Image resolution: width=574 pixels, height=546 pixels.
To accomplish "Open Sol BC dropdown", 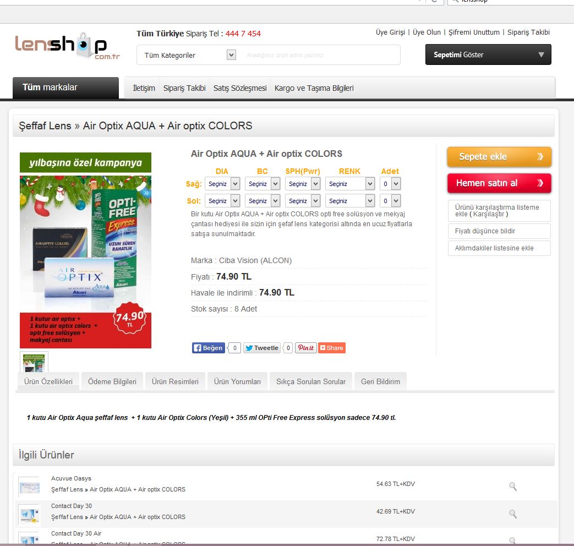I will coord(263,201).
